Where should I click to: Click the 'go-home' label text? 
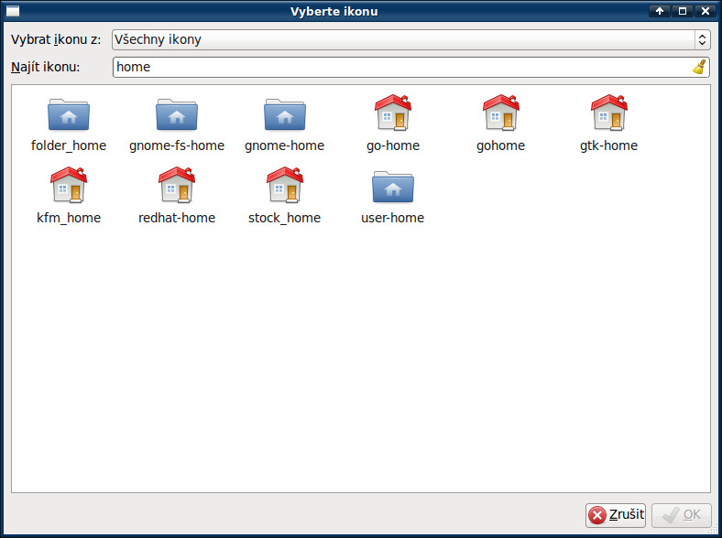393,145
